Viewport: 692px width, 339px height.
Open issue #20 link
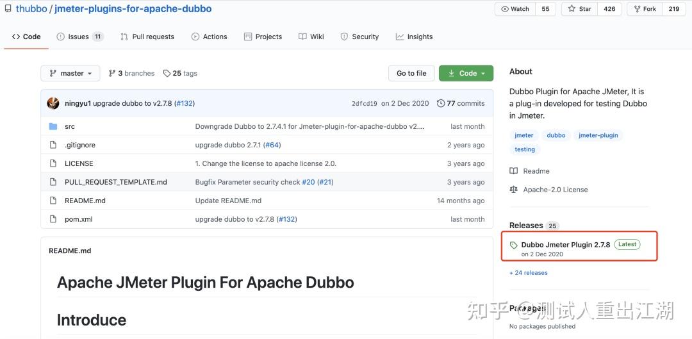(308, 182)
